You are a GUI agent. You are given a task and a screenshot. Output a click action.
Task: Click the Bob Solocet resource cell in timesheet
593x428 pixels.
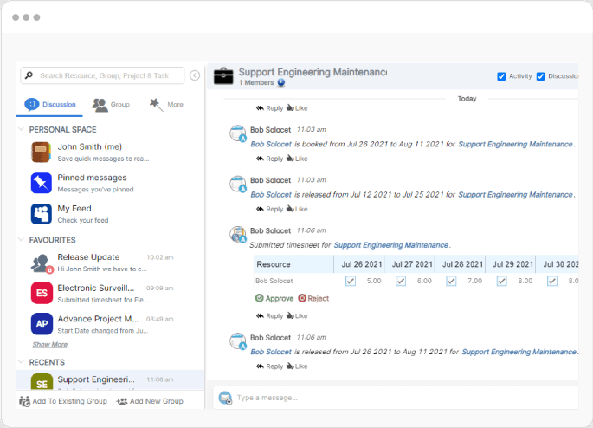pyautogui.click(x=274, y=282)
